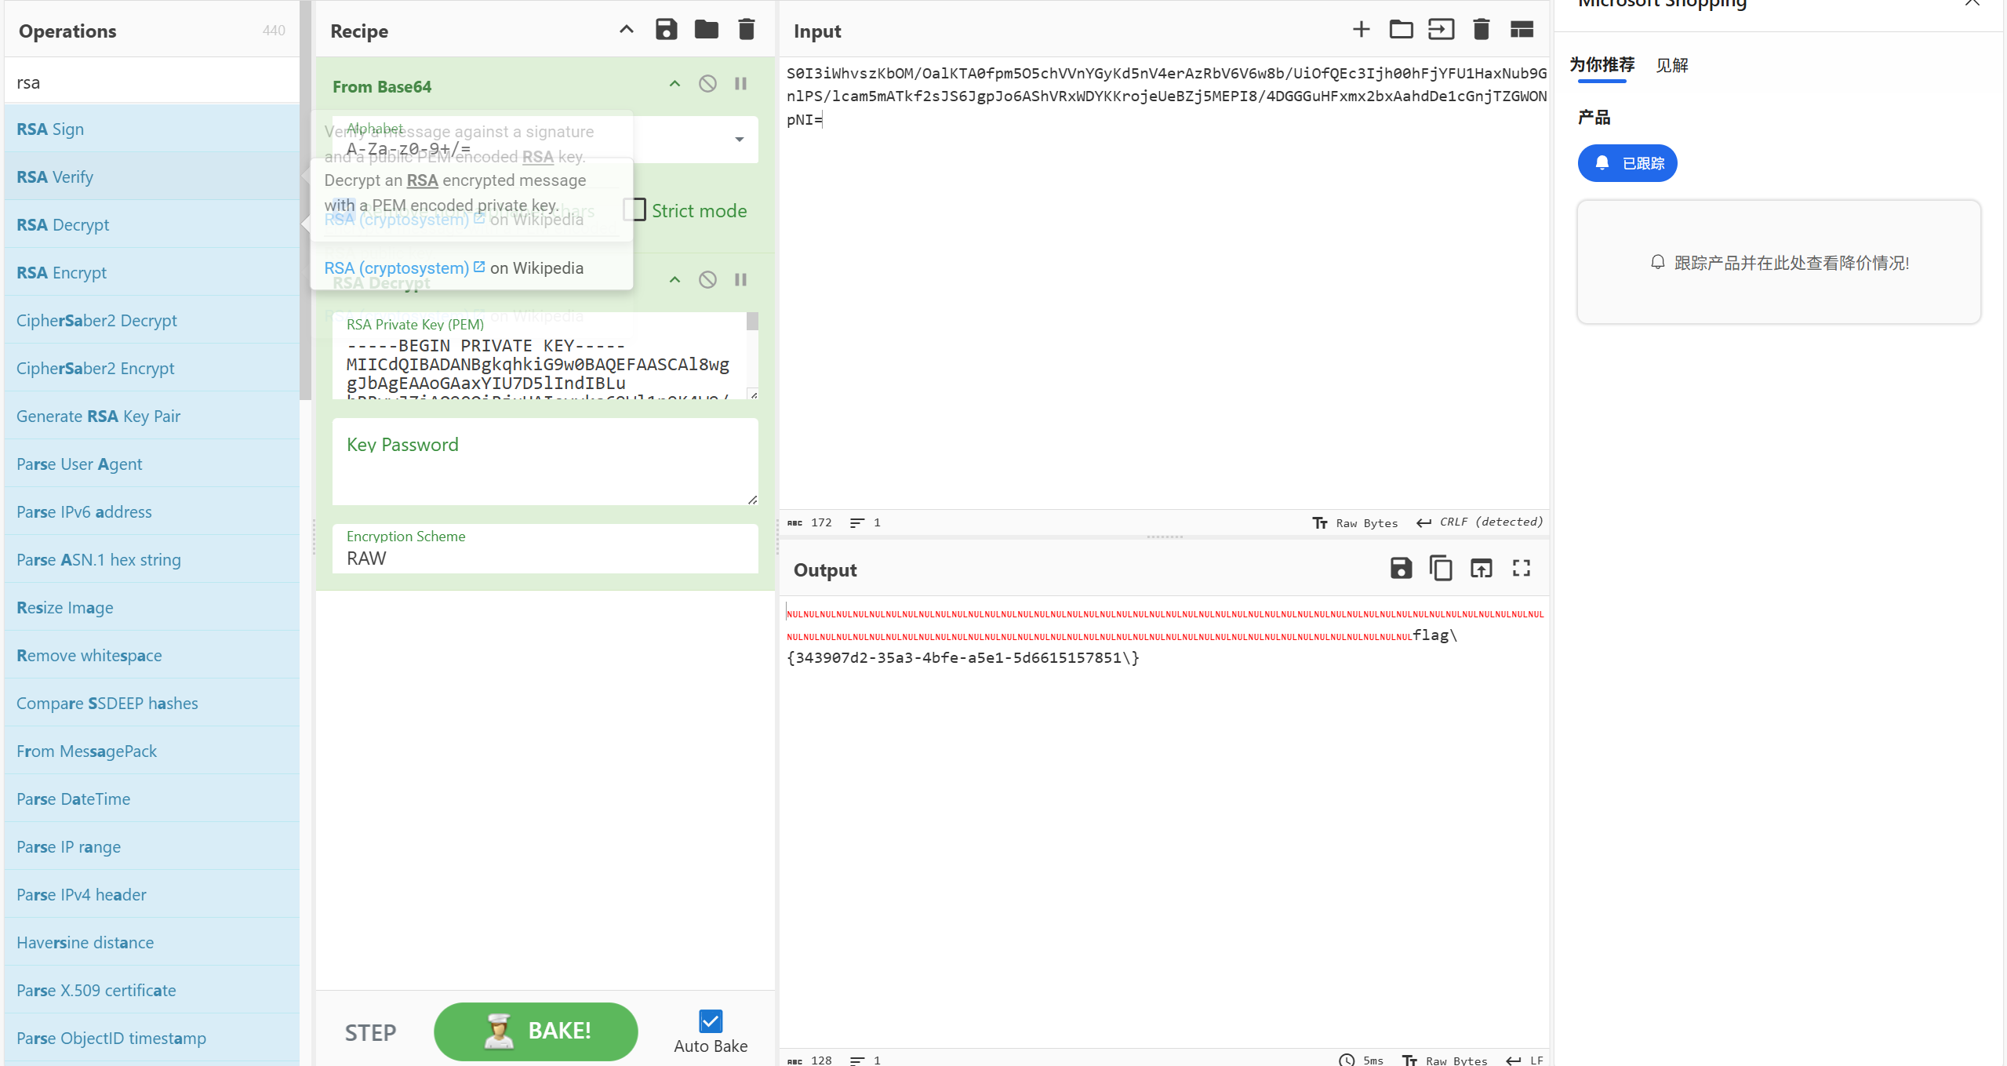Clear input and output trash icon

[x=1481, y=30]
